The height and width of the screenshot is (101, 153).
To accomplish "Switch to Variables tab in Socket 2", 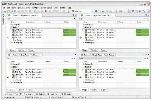I will click(21, 90).
